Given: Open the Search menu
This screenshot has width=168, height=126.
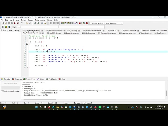Looking at the screenshot, I should [12, 20].
